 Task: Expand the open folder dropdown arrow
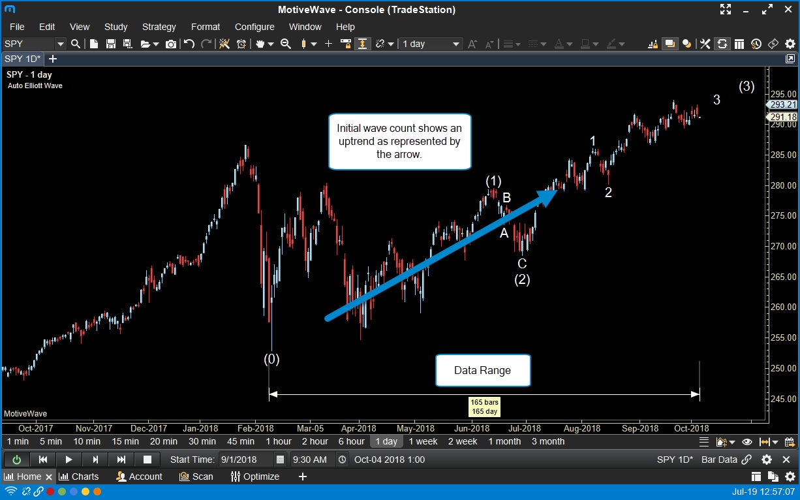pos(157,44)
